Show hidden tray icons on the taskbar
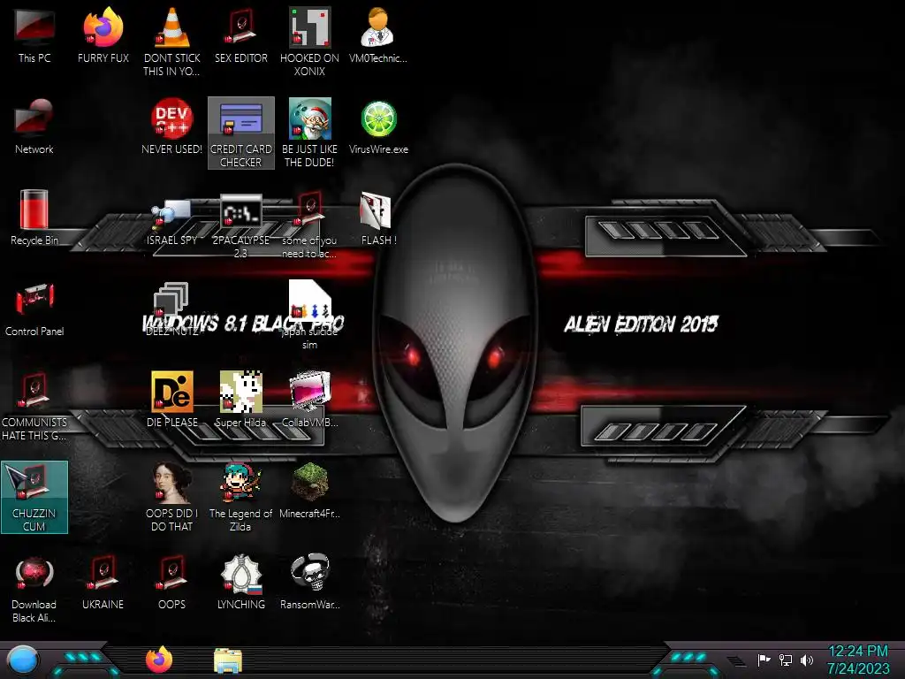Screen dimensions: 905x679 736,661
